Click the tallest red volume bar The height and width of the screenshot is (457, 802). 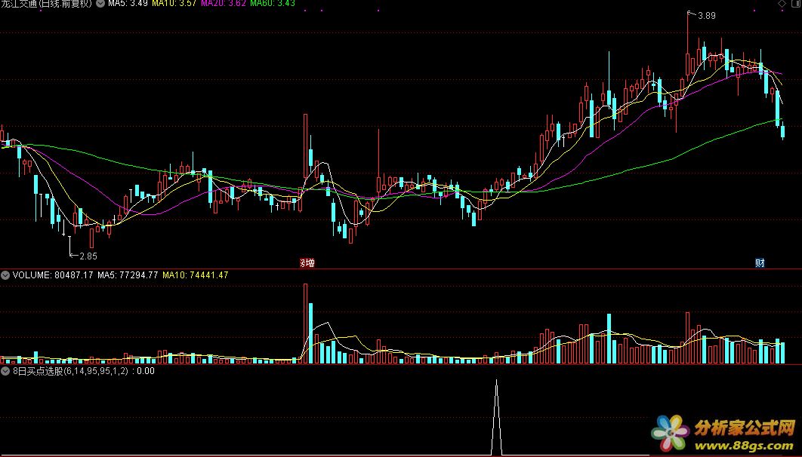coord(305,324)
